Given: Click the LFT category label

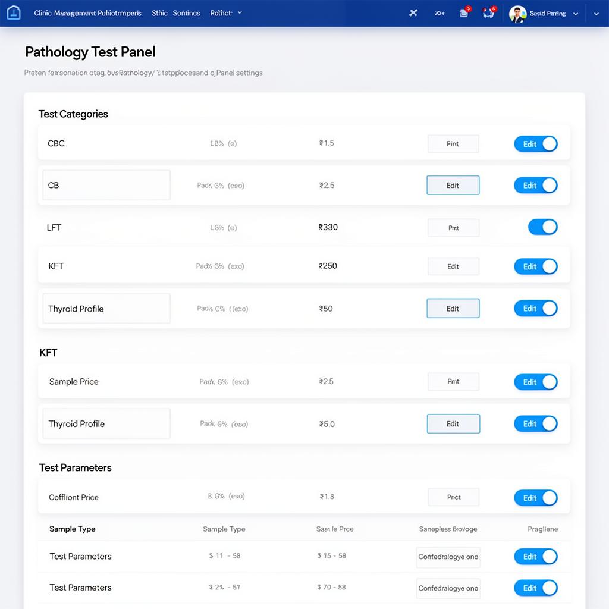Looking at the screenshot, I should pos(54,228).
